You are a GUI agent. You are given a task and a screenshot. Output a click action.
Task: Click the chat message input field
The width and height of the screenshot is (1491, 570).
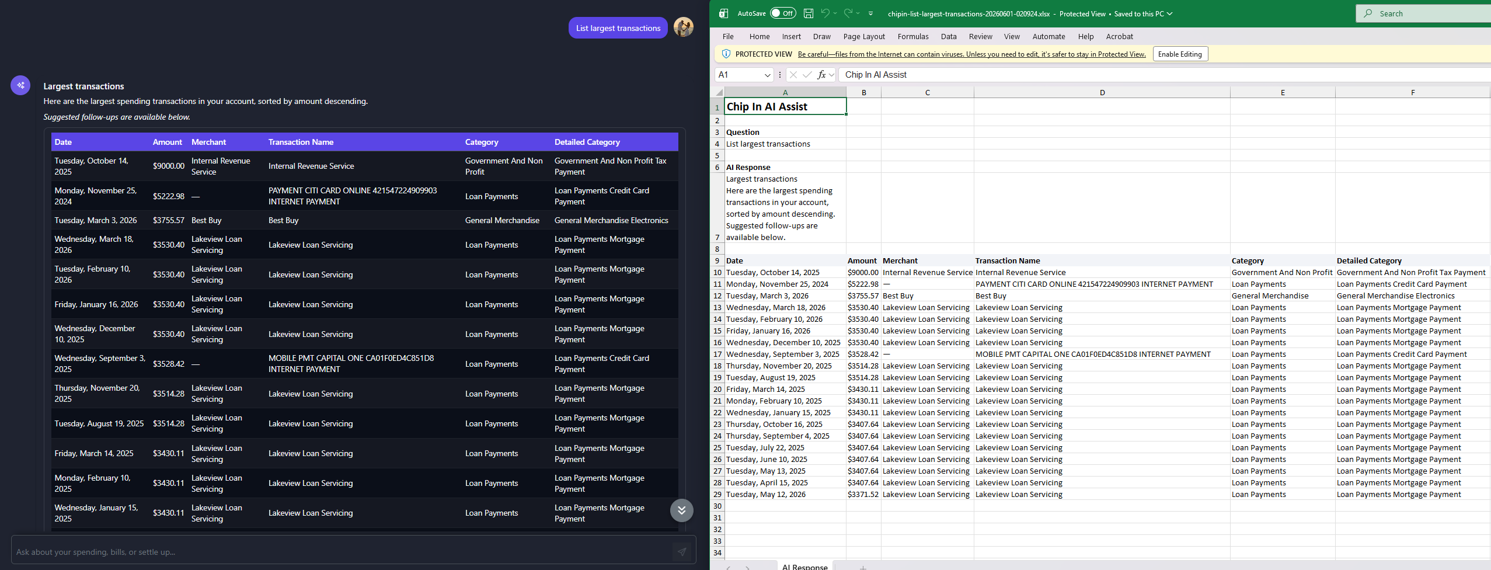(x=342, y=552)
